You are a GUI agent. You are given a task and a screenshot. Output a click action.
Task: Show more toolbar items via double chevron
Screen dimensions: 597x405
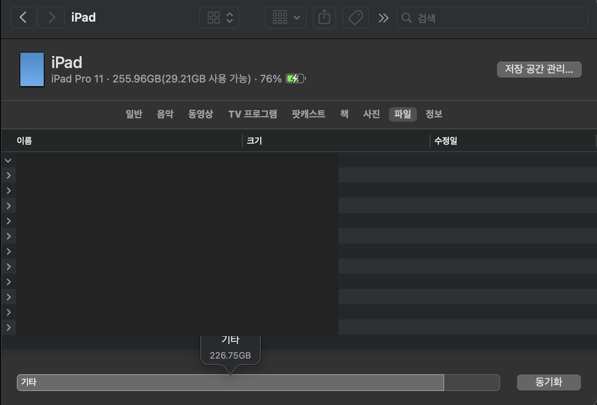[383, 18]
